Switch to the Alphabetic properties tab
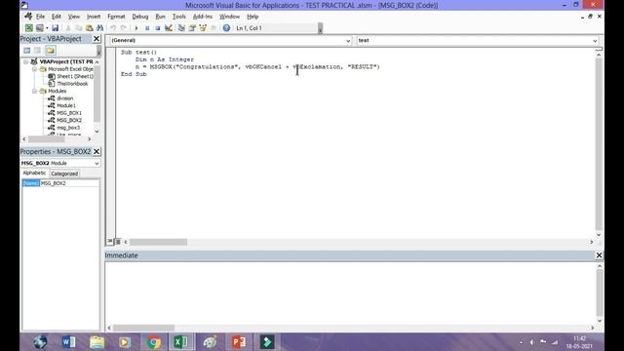This screenshot has width=624, height=351. [x=34, y=174]
